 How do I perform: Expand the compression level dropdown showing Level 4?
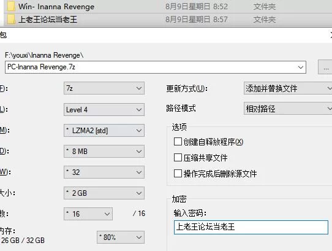(x=104, y=109)
